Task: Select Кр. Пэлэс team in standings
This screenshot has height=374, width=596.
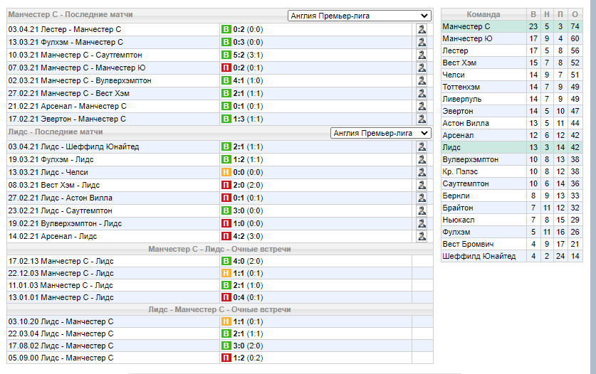Action: pos(460,171)
